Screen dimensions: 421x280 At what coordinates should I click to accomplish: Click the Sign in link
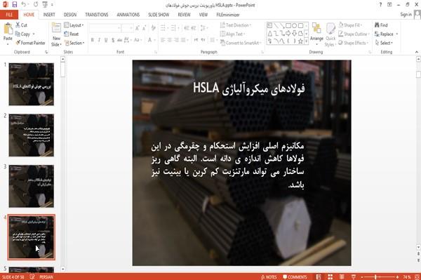[406, 15]
